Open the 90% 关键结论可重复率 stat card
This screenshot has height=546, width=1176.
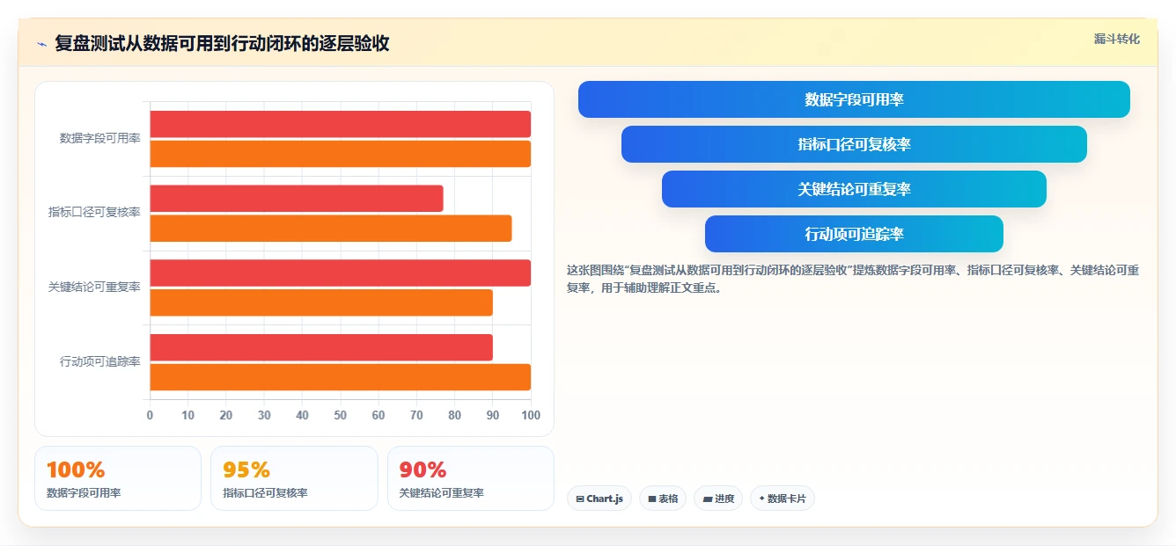click(x=471, y=478)
